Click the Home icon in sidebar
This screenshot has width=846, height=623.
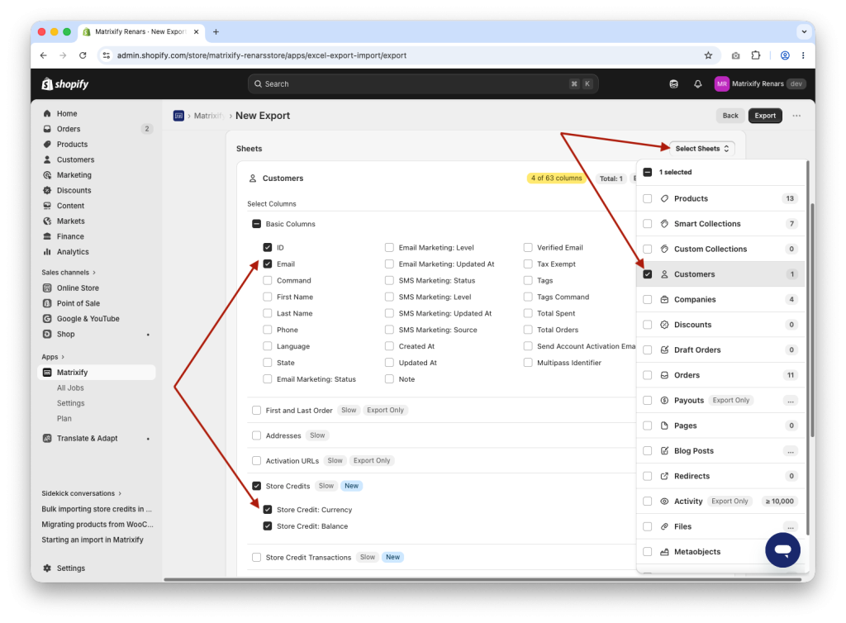click(x=47, y=113)
